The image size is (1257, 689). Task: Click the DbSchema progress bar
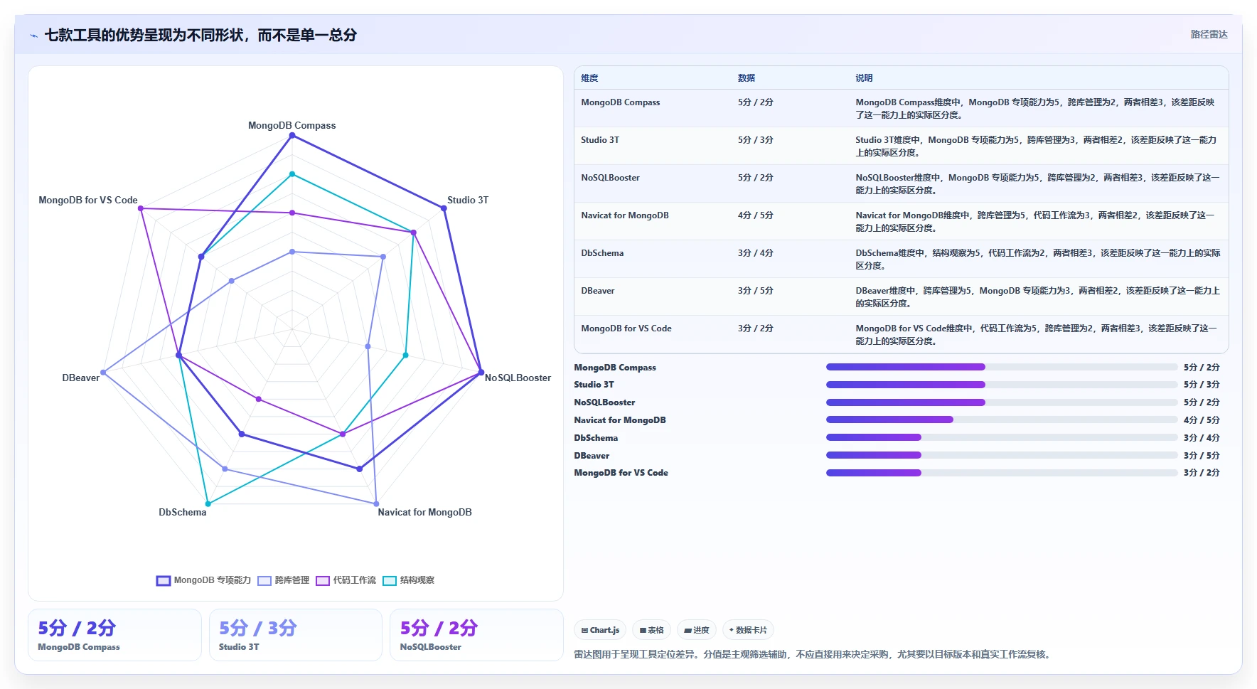coord(1002,438)
